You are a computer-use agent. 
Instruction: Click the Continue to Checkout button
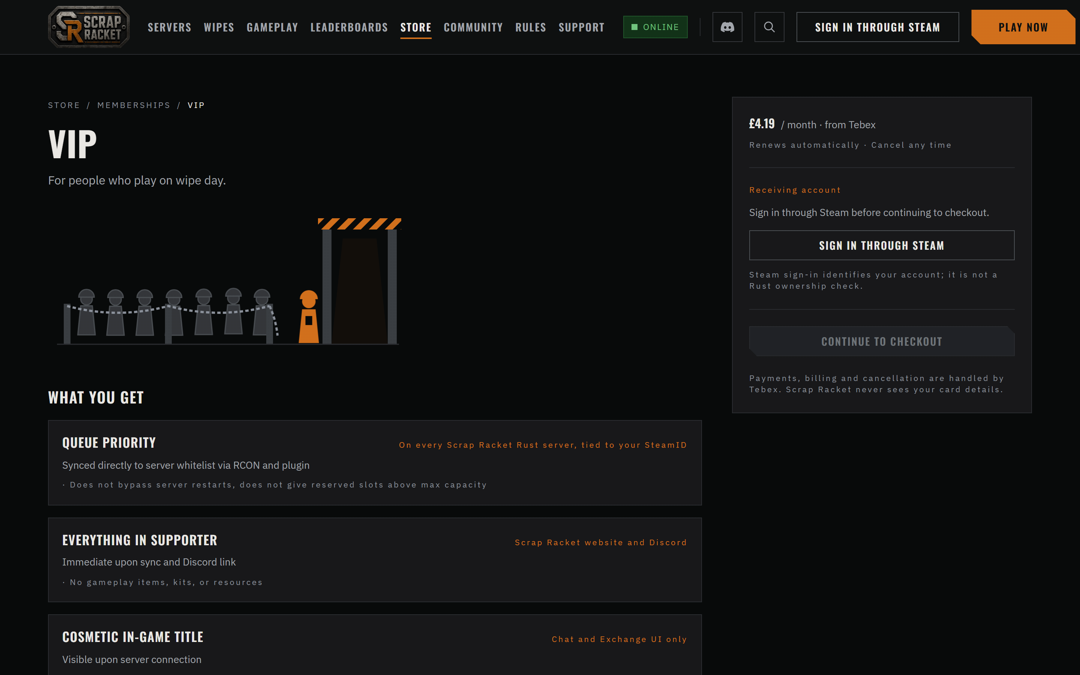[x=881, y=342]
